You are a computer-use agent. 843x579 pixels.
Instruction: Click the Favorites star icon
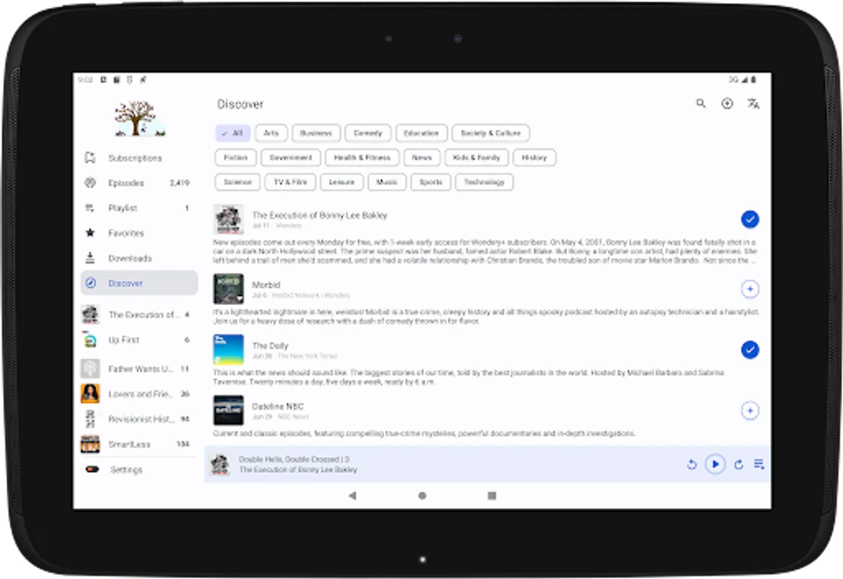(x=91, y=233)
